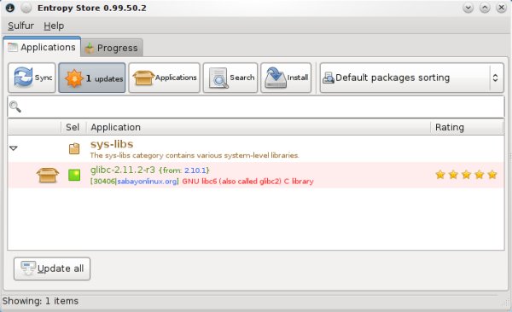The height and width of the screenshot is (312, 512).
Task: Click the window menu icon in title bar
Action: (10, 8)
